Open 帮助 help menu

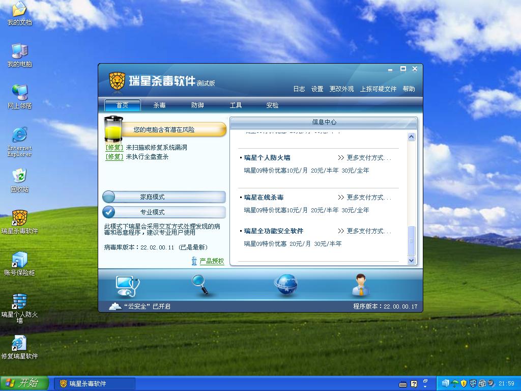pos(409,89)
